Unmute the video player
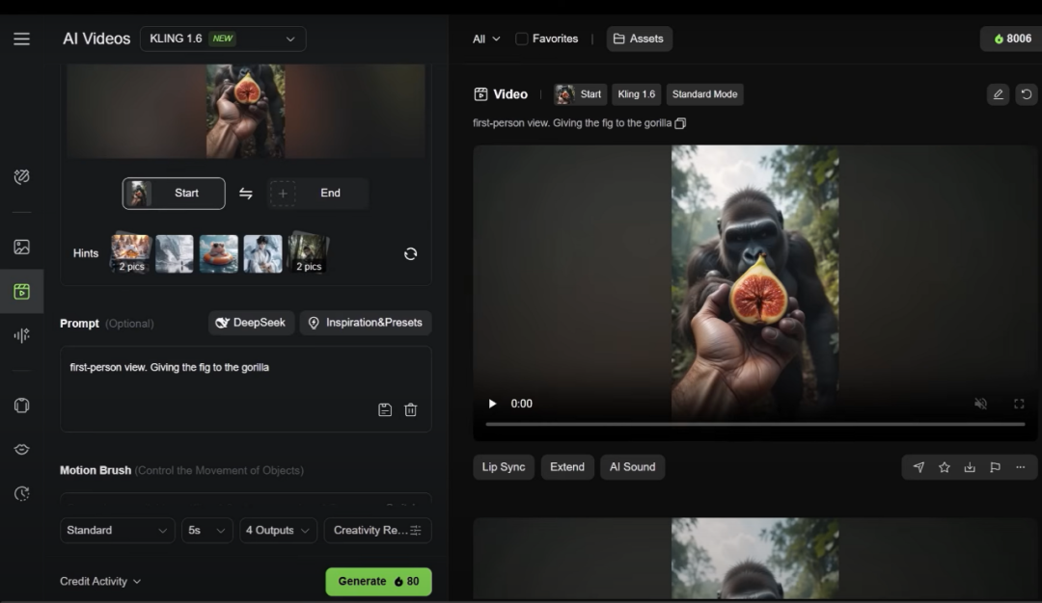The height and width of the screenshot is (603, 1042). [980, 404]
